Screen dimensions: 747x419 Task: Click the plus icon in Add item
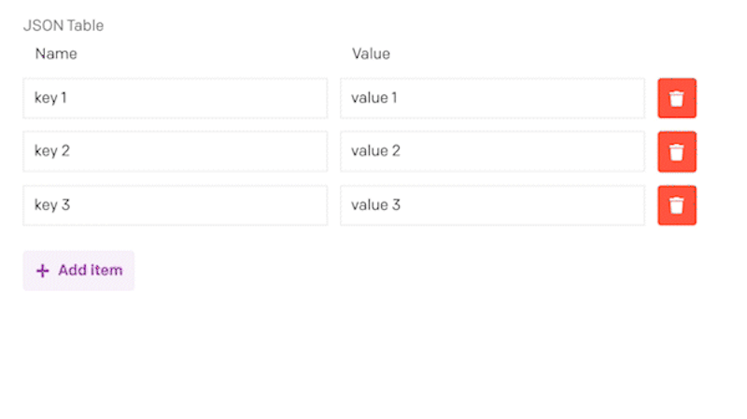[x=42, y=271]
